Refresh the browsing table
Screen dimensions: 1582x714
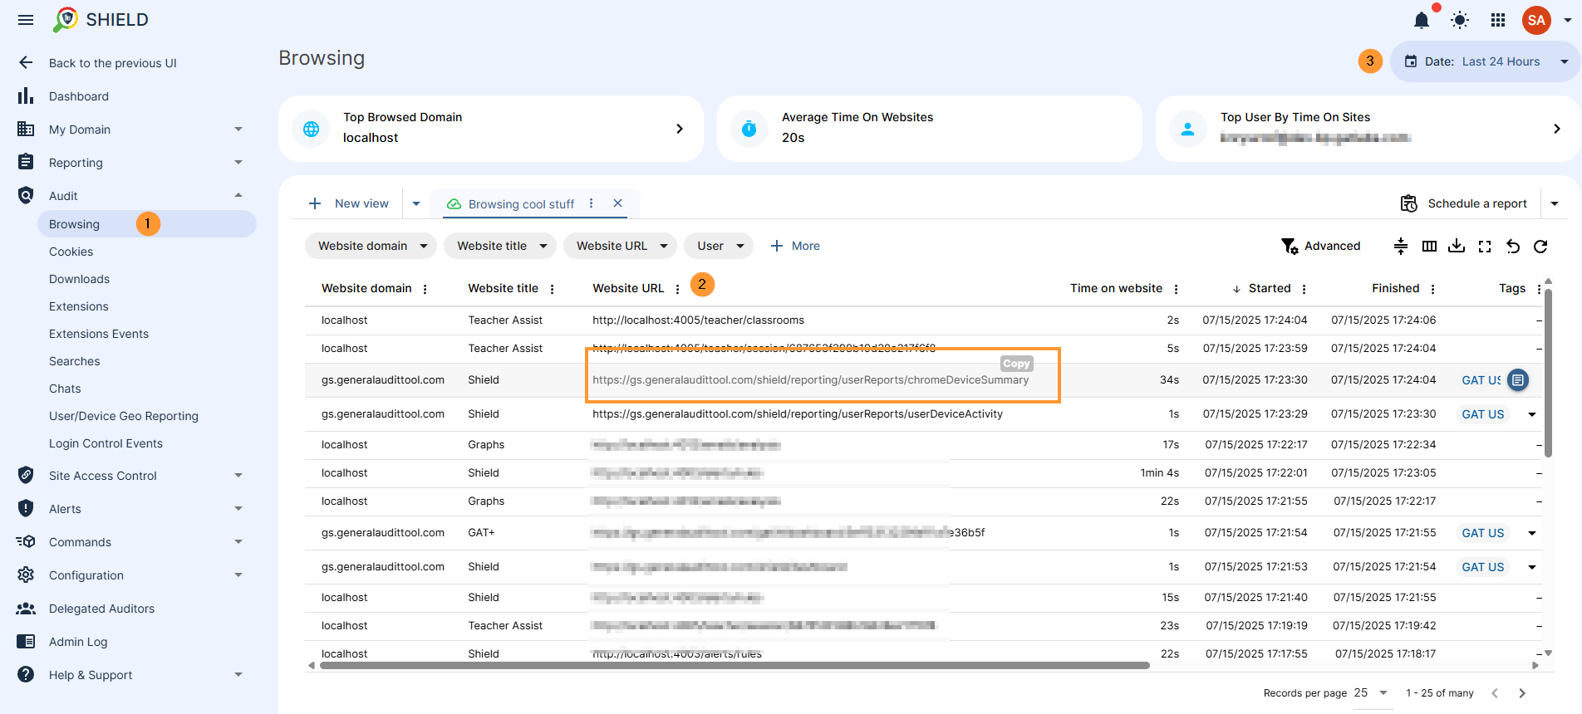pos(1540,246)
